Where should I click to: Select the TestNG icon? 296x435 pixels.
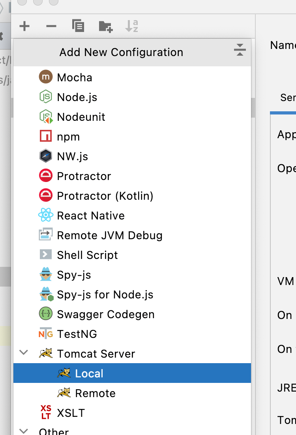tap(46, 334)
